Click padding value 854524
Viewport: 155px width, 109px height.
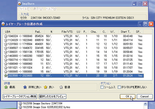coord(39,36)
